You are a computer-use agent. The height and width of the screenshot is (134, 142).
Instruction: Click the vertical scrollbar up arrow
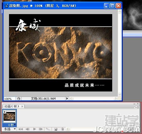tap(120, 11)
